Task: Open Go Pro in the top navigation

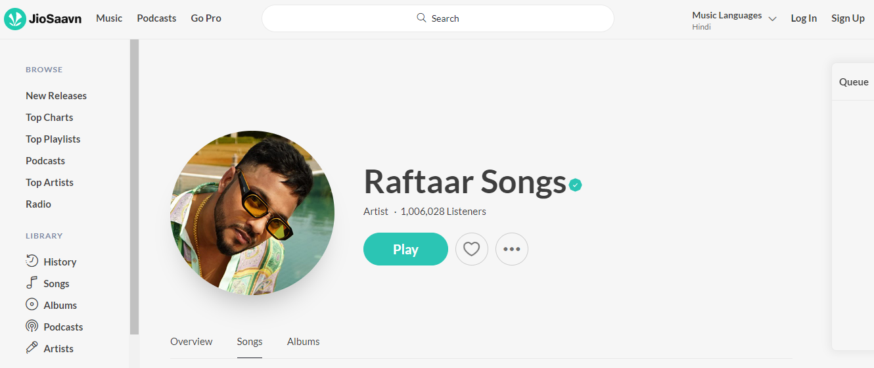Action: 206,18
